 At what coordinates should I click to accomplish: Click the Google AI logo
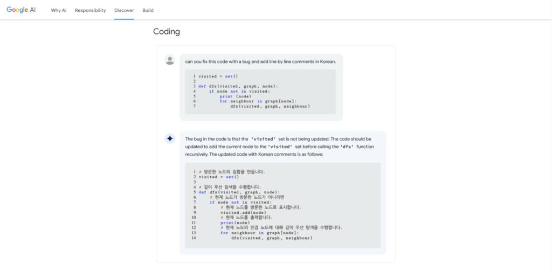(x=21, y=10)
